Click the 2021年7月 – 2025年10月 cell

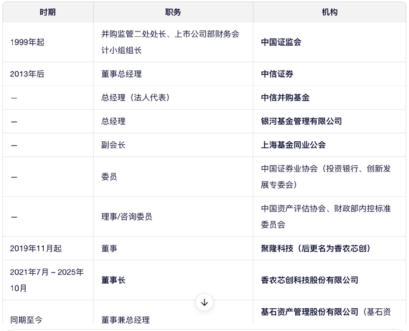pos(47,280)
